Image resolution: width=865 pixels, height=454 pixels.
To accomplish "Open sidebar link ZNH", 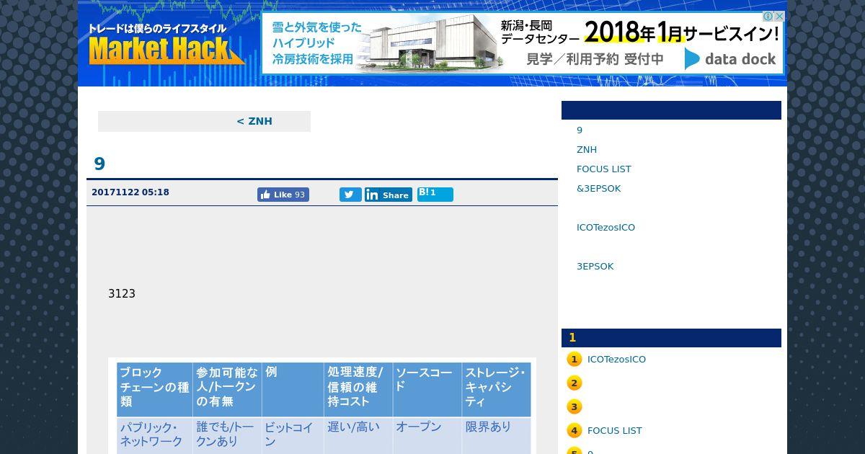I will click(x=587, y=150).
